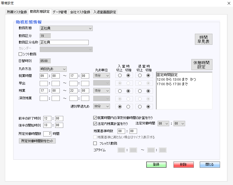Click the red 削除 button

coord(183,165)
